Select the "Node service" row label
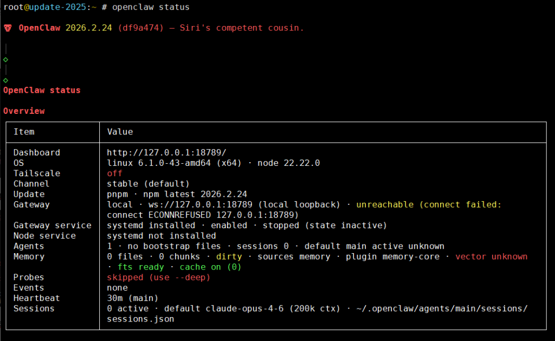 (x=44, y=236)
